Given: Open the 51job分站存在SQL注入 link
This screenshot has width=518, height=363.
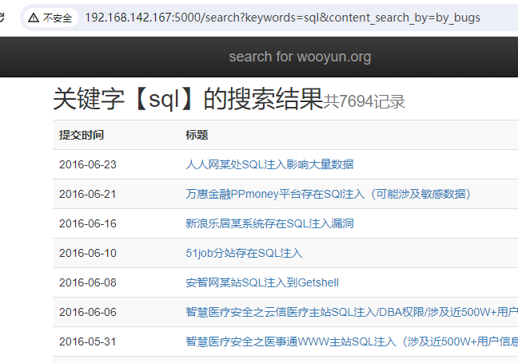Looking at the screenshot, I should coord(244,253).
